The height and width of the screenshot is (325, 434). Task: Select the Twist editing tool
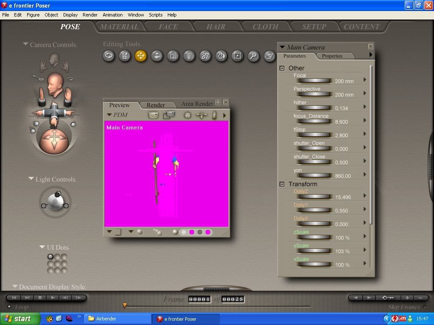pos(125,56)
